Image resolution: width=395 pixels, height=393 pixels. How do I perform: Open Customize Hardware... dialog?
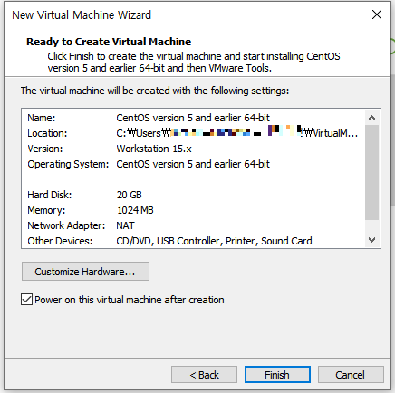pos(85,272)
